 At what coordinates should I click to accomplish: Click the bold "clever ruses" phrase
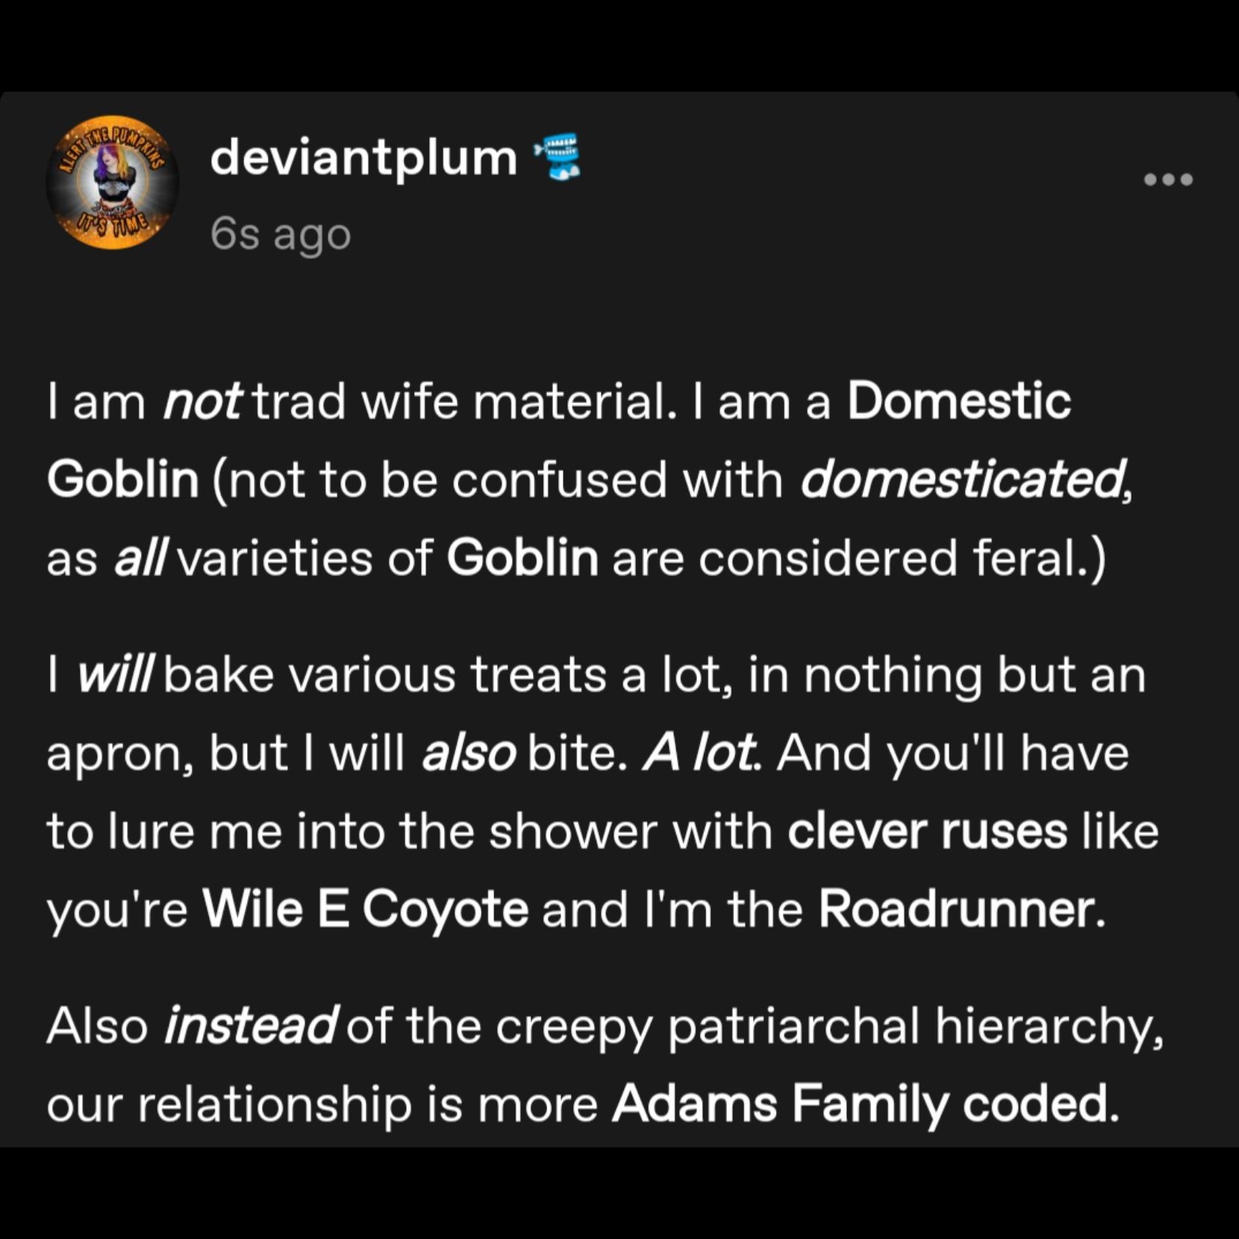927,831
